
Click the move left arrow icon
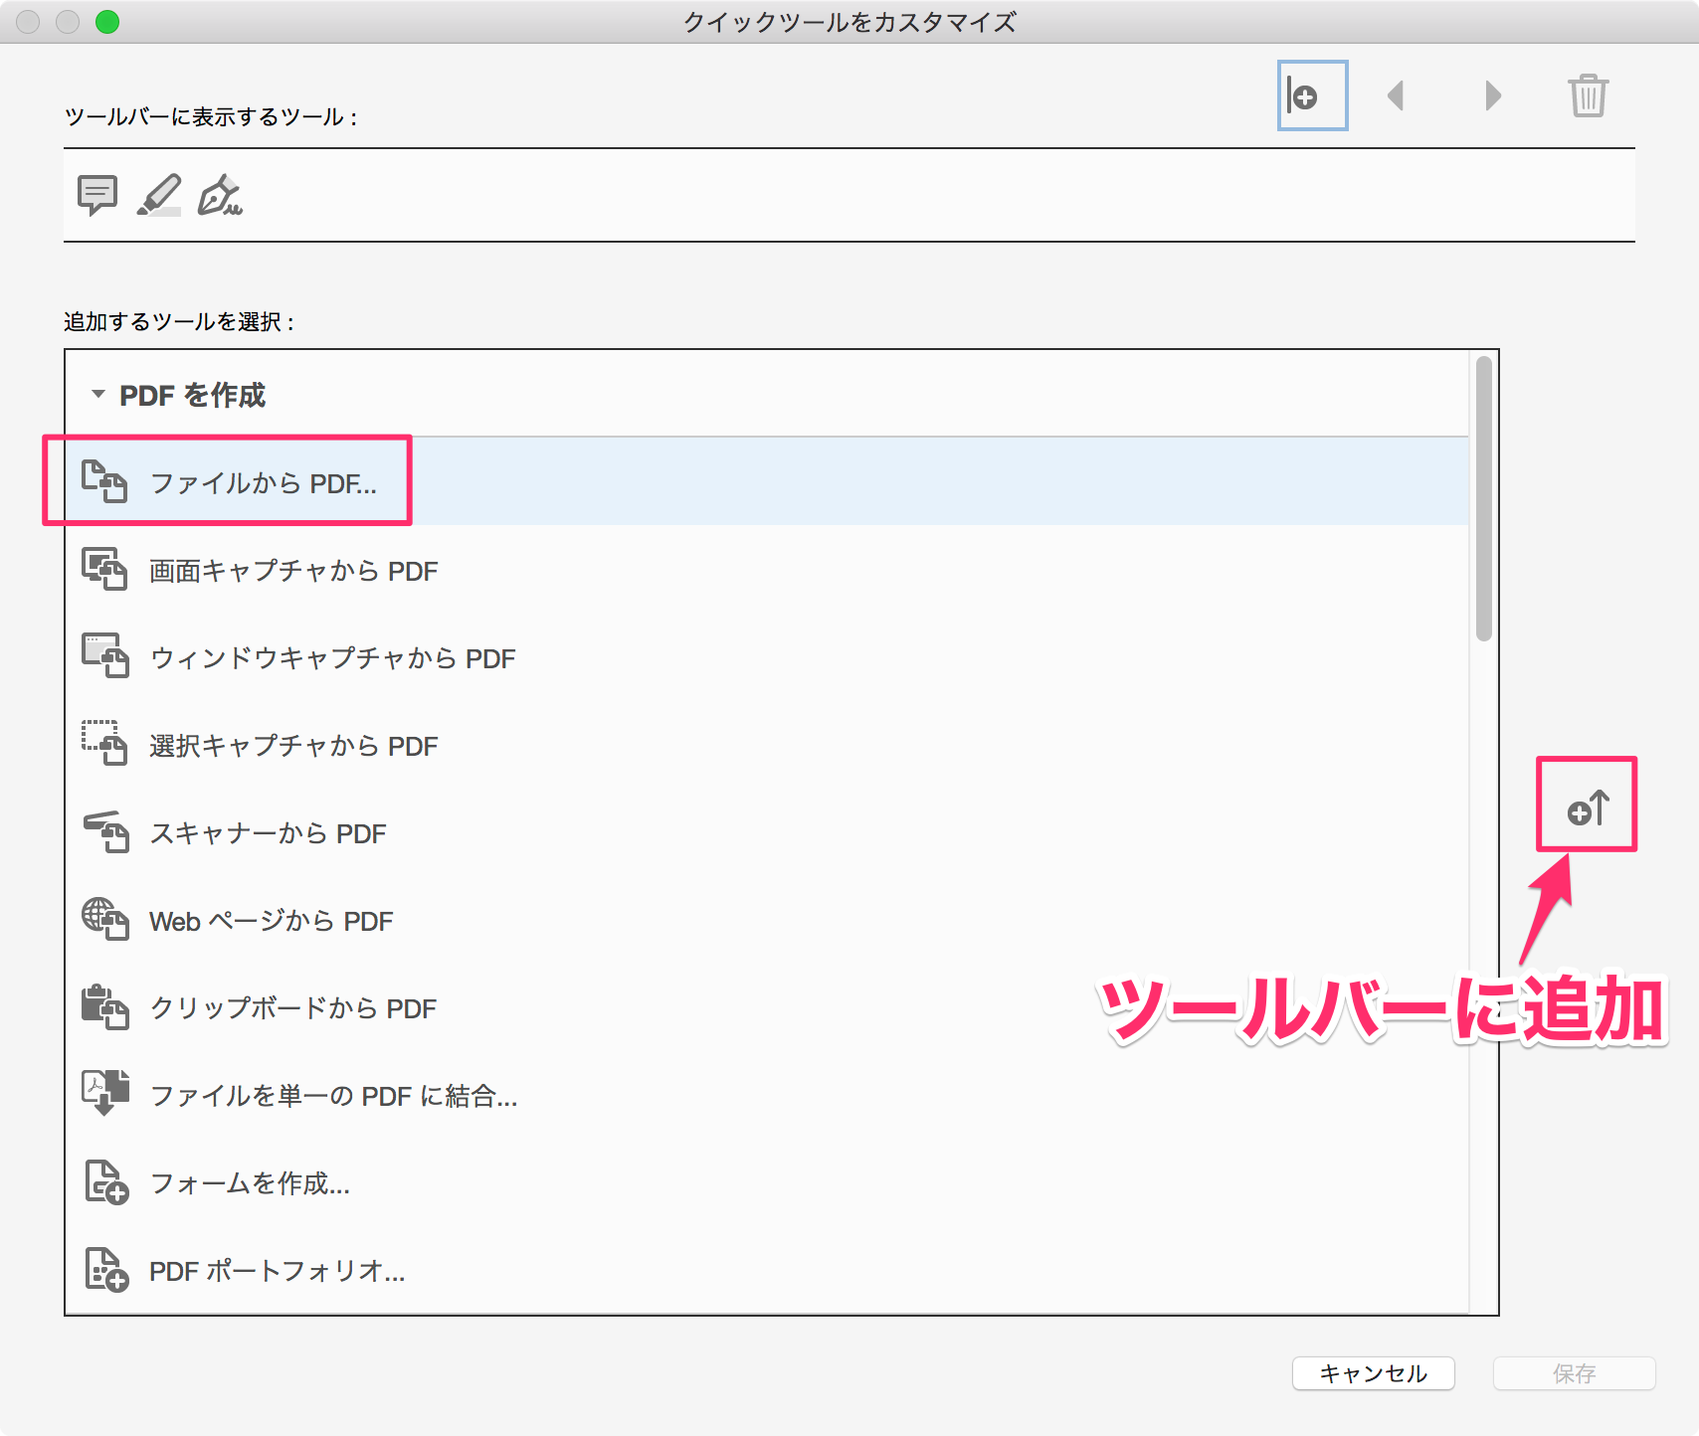[1396, 95]
